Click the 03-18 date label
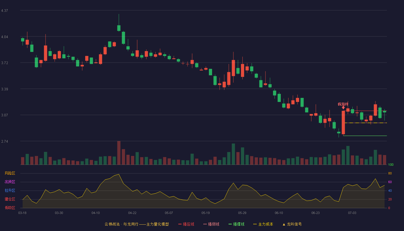This screenshot has width=404, height=231. pos(22,213)
